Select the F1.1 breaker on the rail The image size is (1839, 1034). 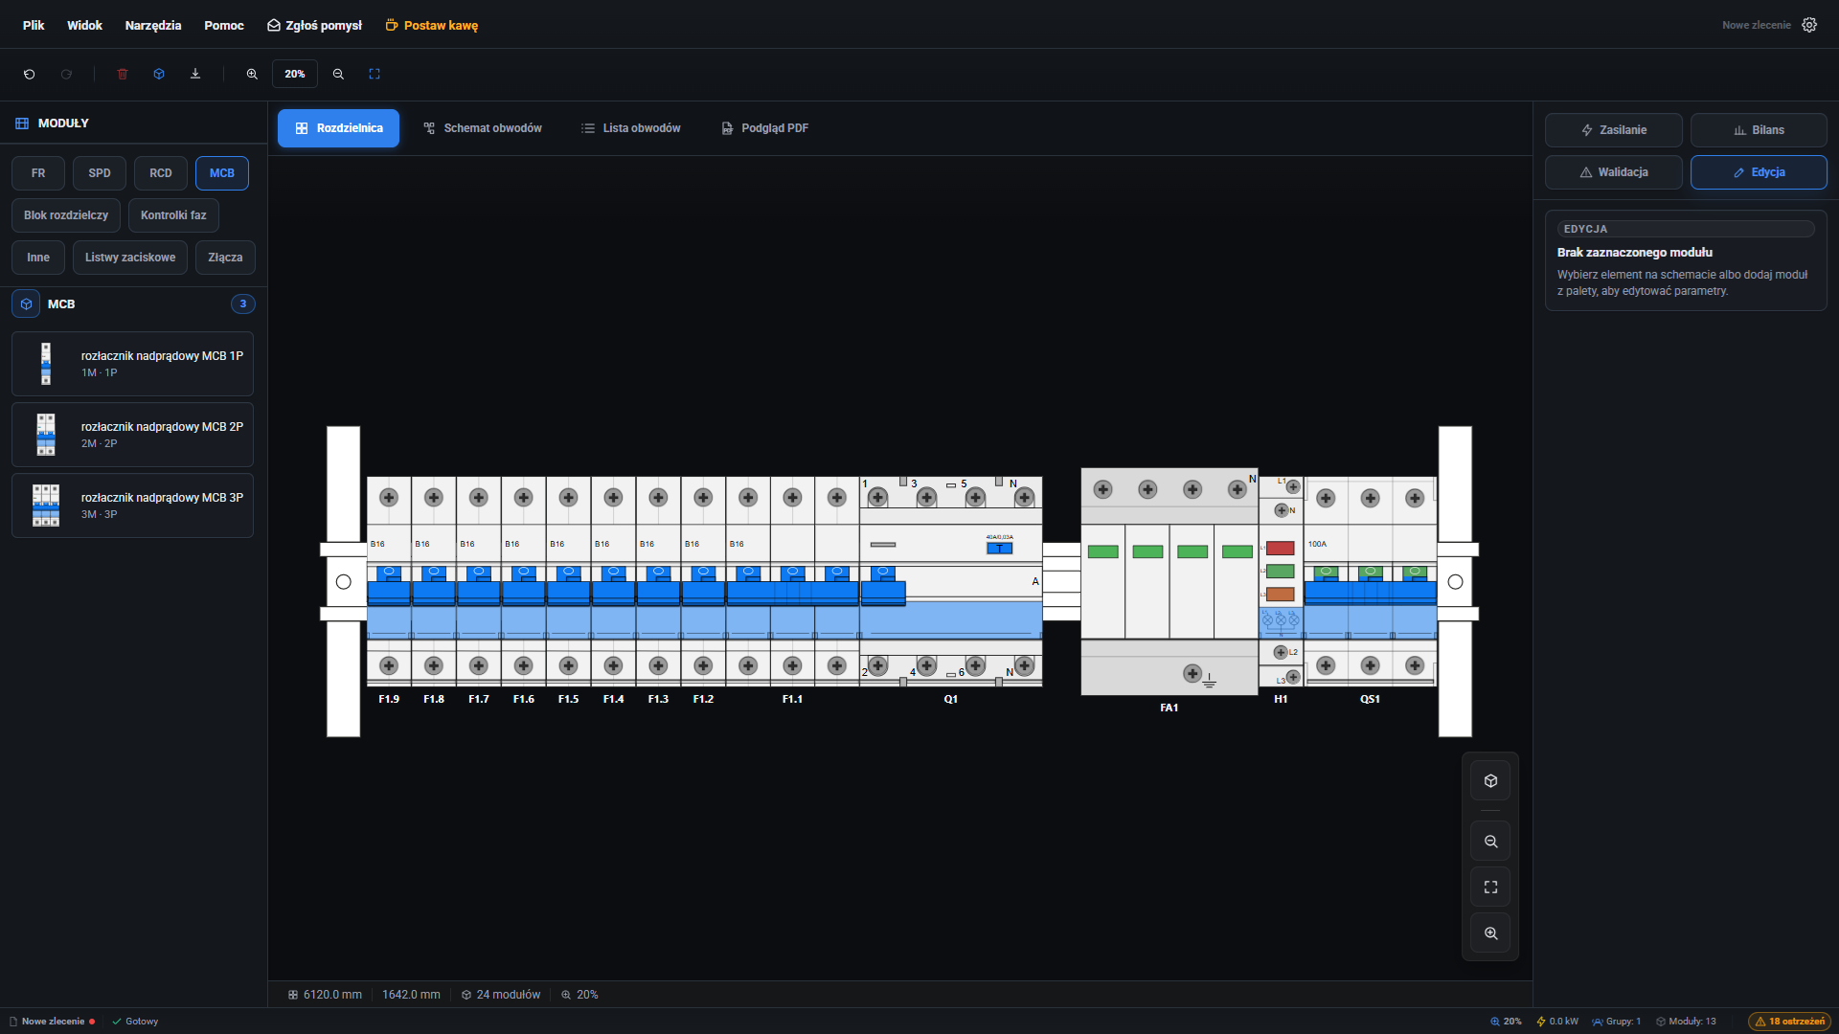click(x=792, y=581)
